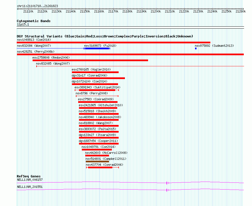Open nsv437704 (Conrad2006) variant
Viewport: 252px width, 206px height.
click(x=104, y=165)
